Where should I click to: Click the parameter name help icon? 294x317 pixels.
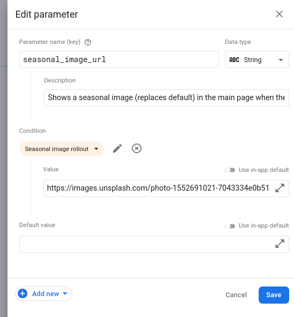88,42
